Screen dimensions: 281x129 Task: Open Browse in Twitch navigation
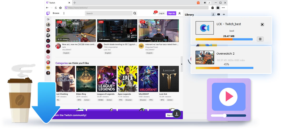[56, 13]
